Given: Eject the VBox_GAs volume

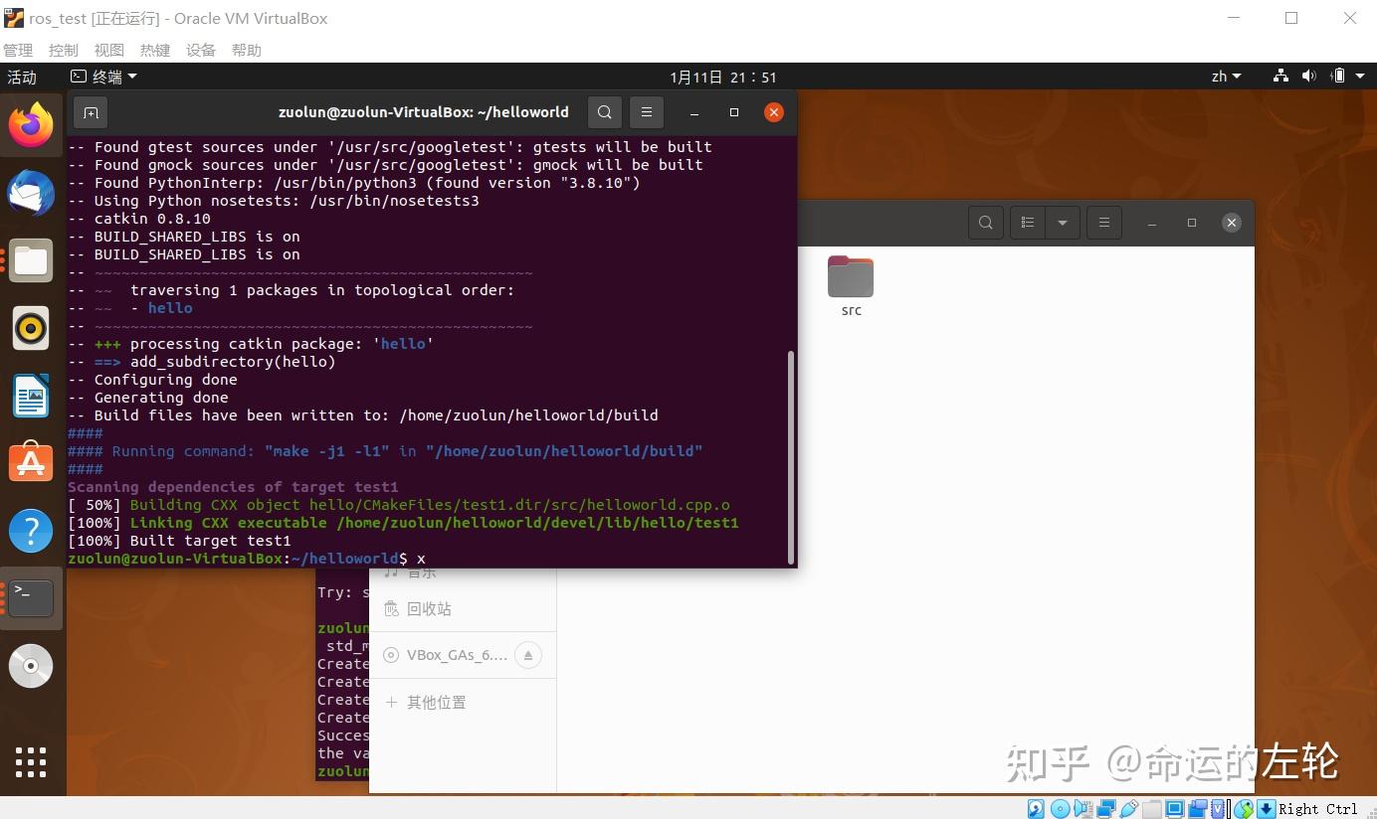Looking at the screenshot, I should coord(528,654).
